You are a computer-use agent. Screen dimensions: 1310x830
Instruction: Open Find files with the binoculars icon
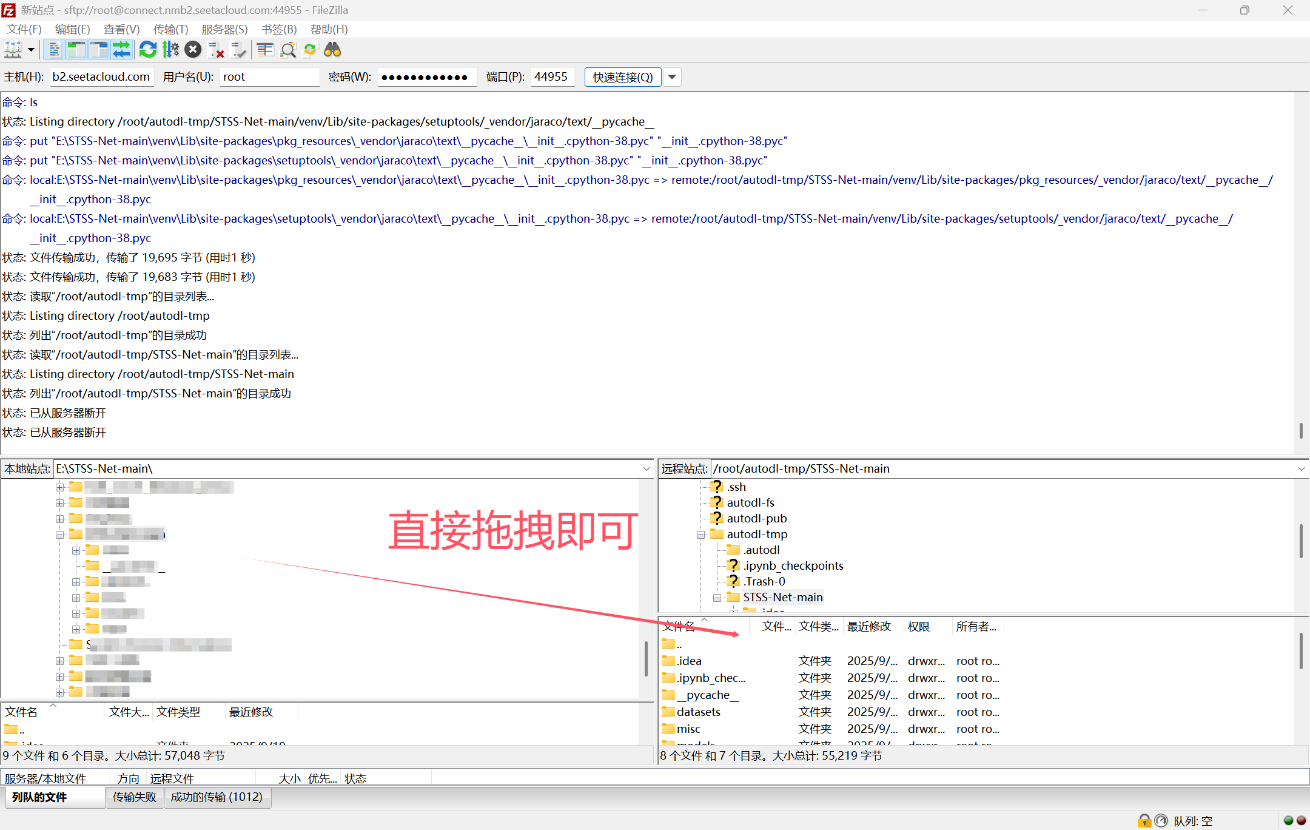[332, 50]
